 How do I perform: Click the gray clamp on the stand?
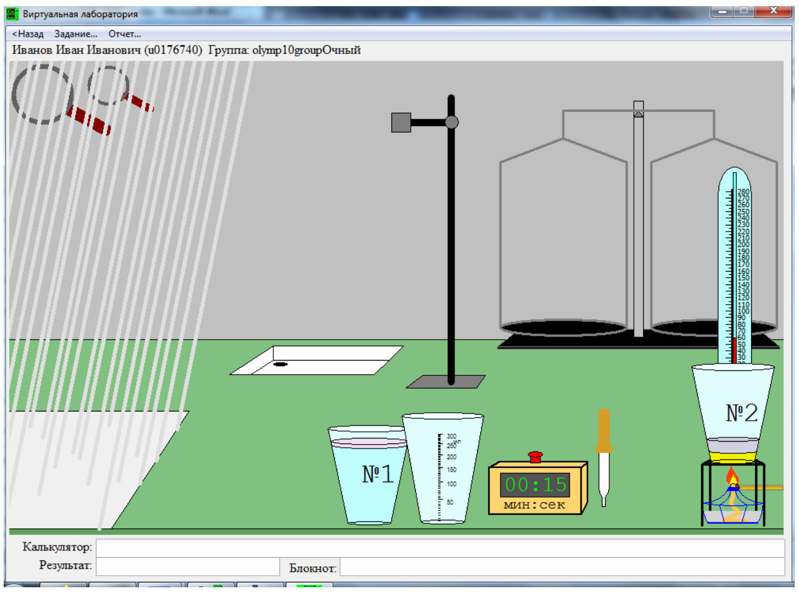pyautogui.click(x=401, y=122)
